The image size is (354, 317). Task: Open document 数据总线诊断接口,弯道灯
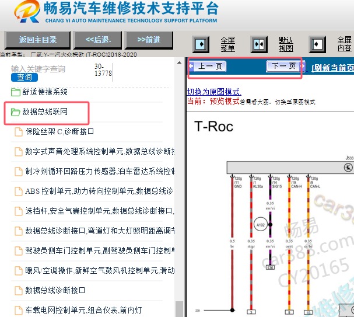(x=94, y=231)
